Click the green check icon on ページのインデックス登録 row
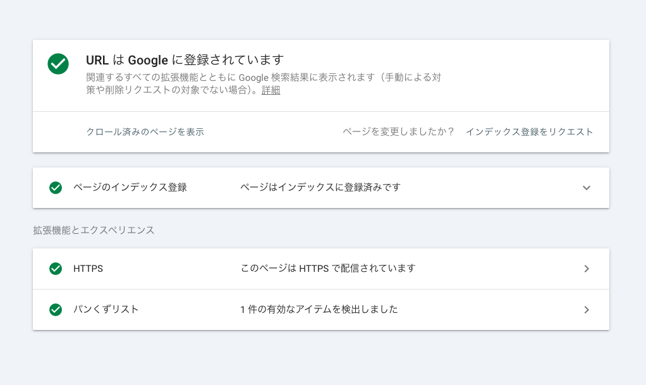 click(56, 188)
